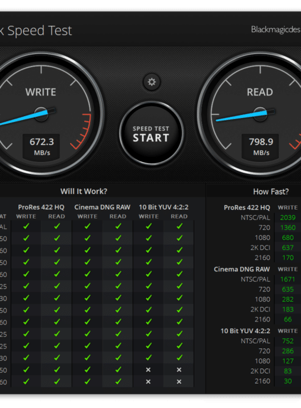Click the 'How Fast?' panel heading

(271, 192)
